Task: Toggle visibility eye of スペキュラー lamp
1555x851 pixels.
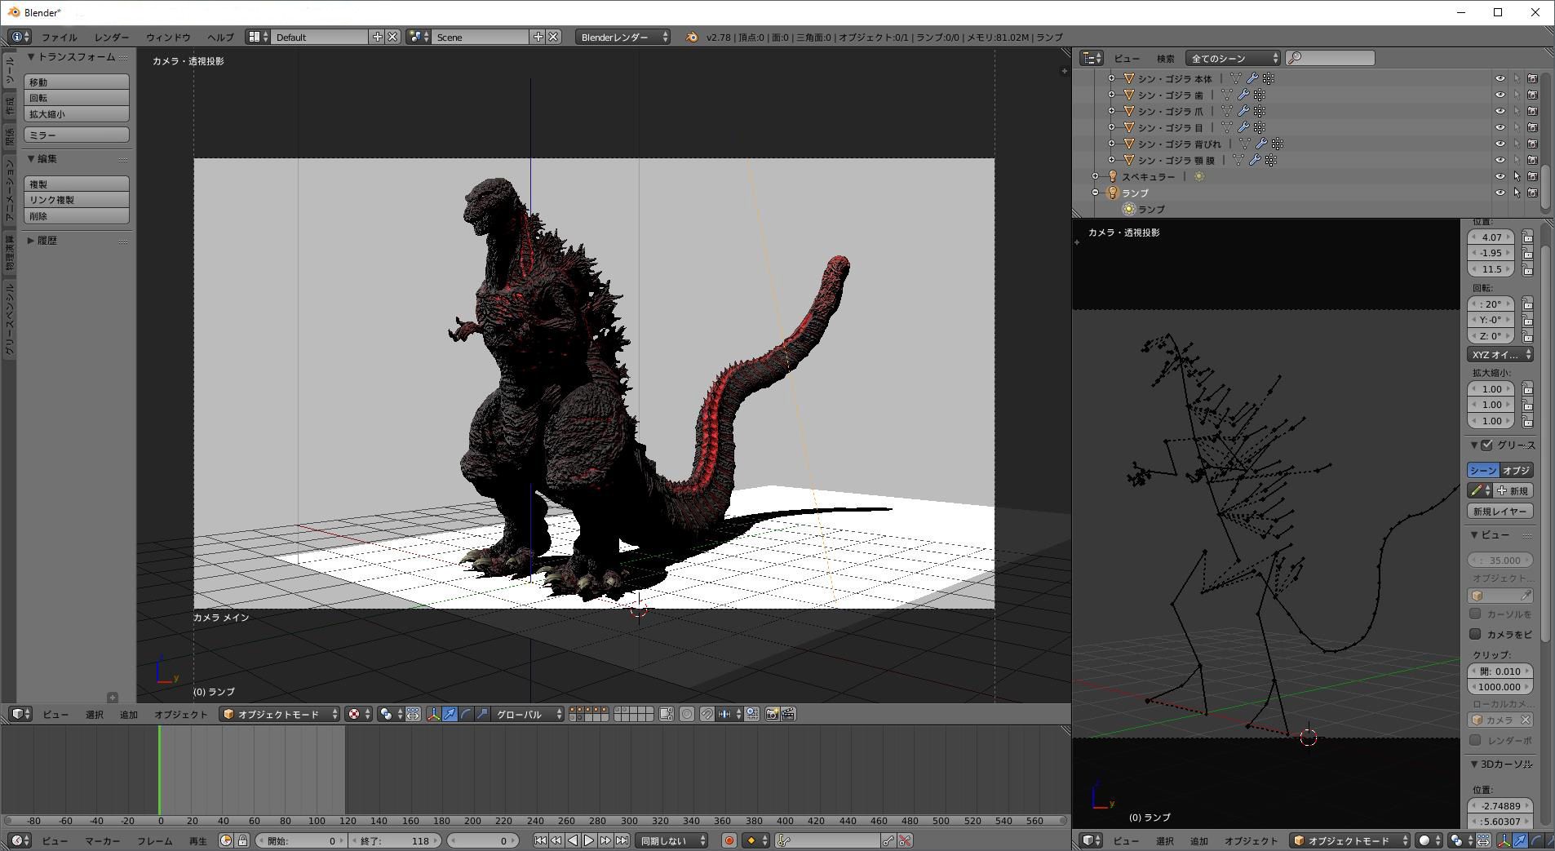Action: click(1500, 177)
